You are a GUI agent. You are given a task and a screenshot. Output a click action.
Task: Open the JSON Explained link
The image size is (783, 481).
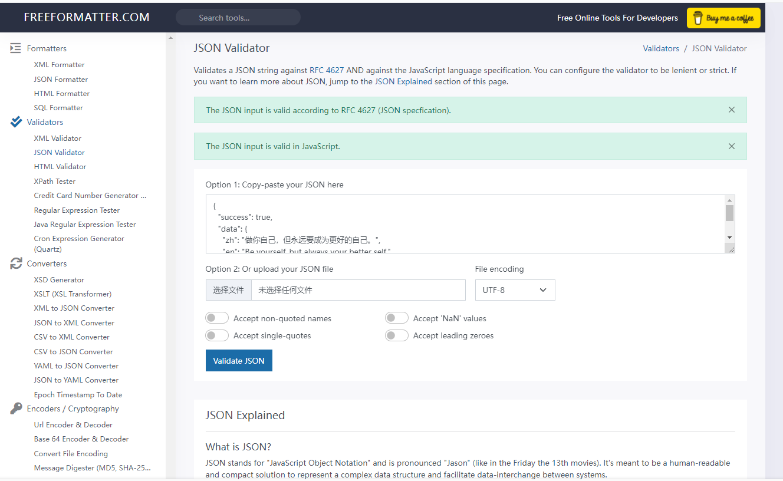403,82
